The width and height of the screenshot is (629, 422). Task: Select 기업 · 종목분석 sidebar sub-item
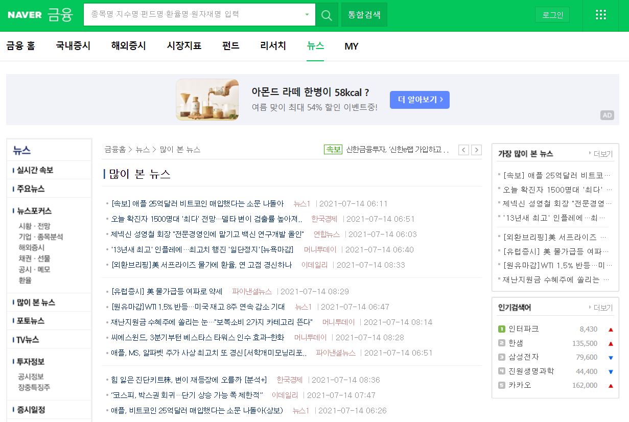pyautogui.click(x=41, y=237)
